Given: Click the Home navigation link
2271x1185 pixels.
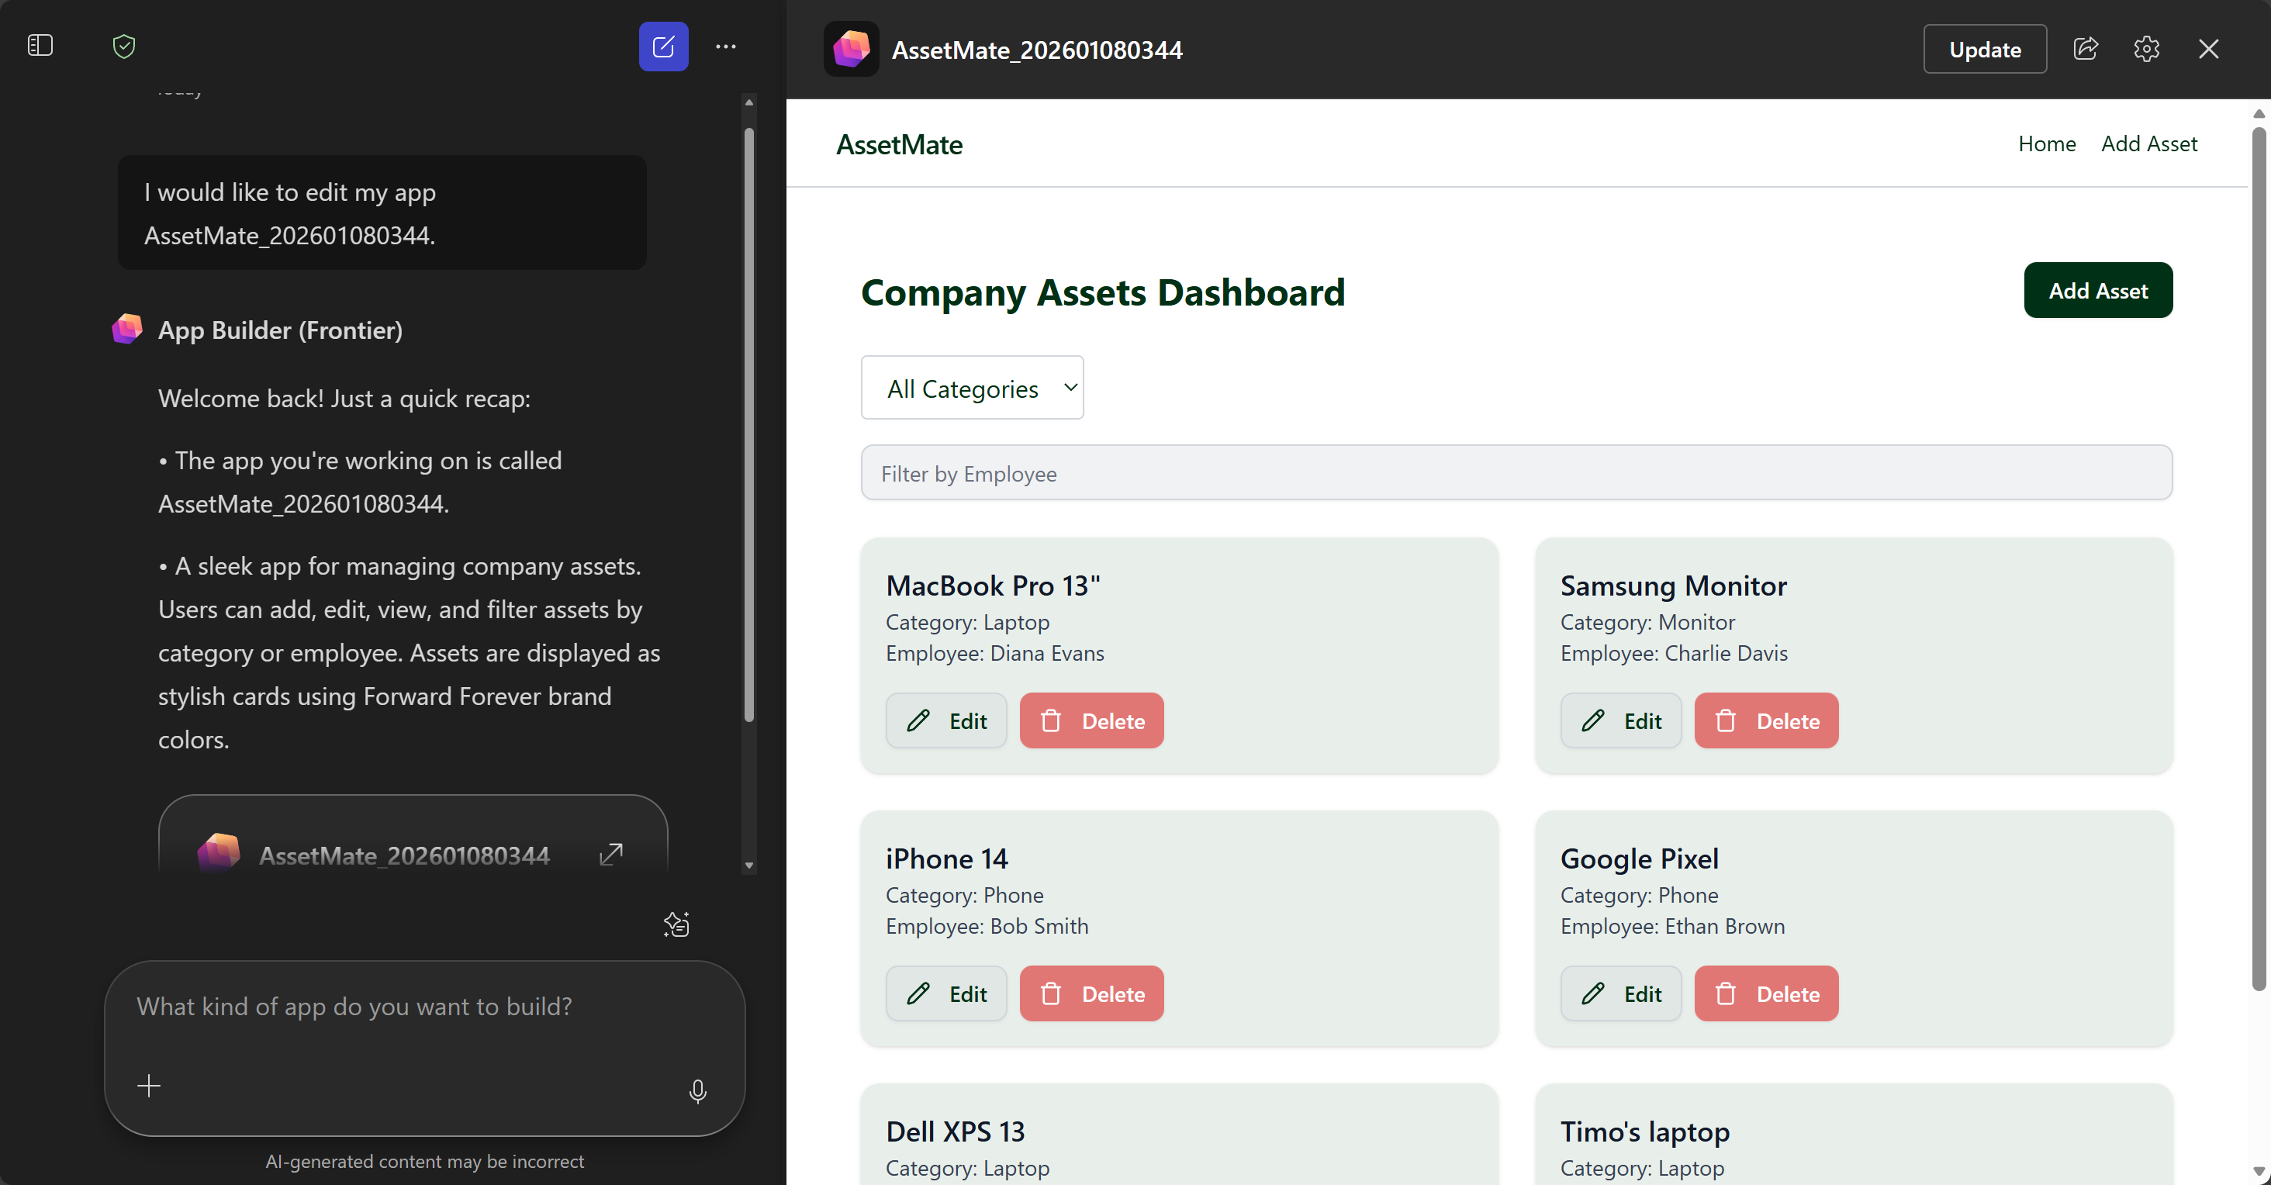Looking at the screenshot, I should click(2046, 143).
